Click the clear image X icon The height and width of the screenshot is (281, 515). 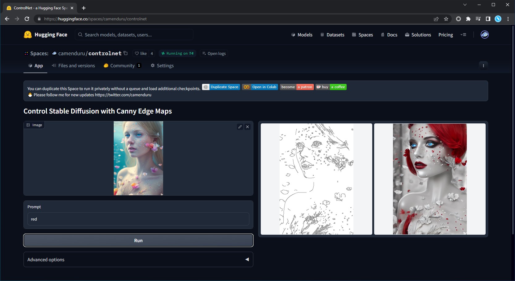[247, 126]
